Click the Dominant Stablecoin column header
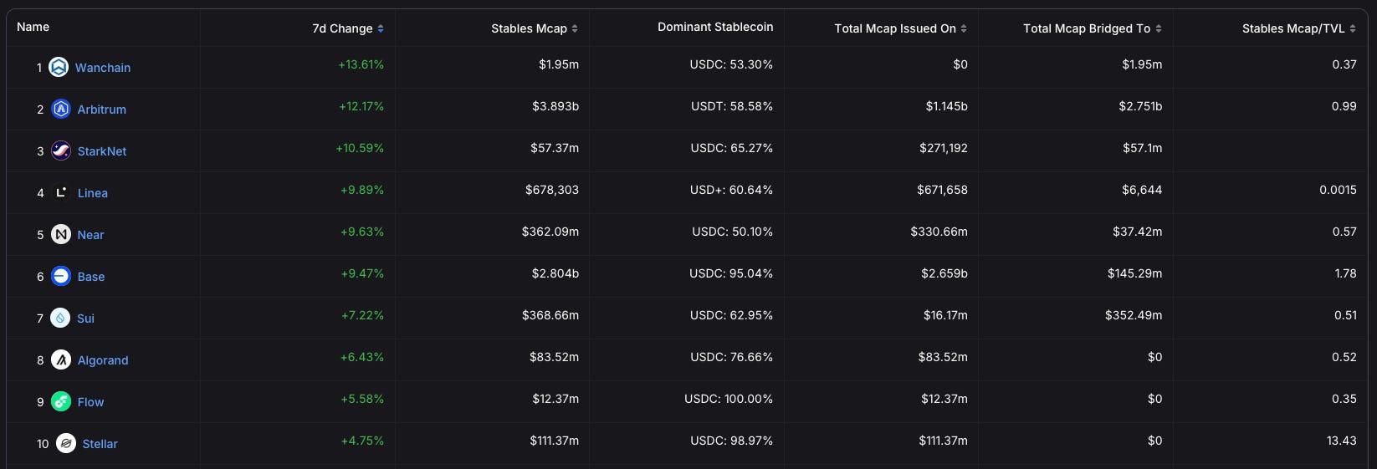Image resolution: width=1377 pixels, height=469 pixels. [715, 27]
